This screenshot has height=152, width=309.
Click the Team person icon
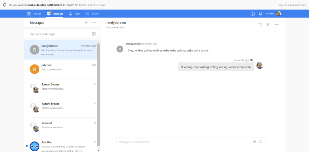click(71, 14)
